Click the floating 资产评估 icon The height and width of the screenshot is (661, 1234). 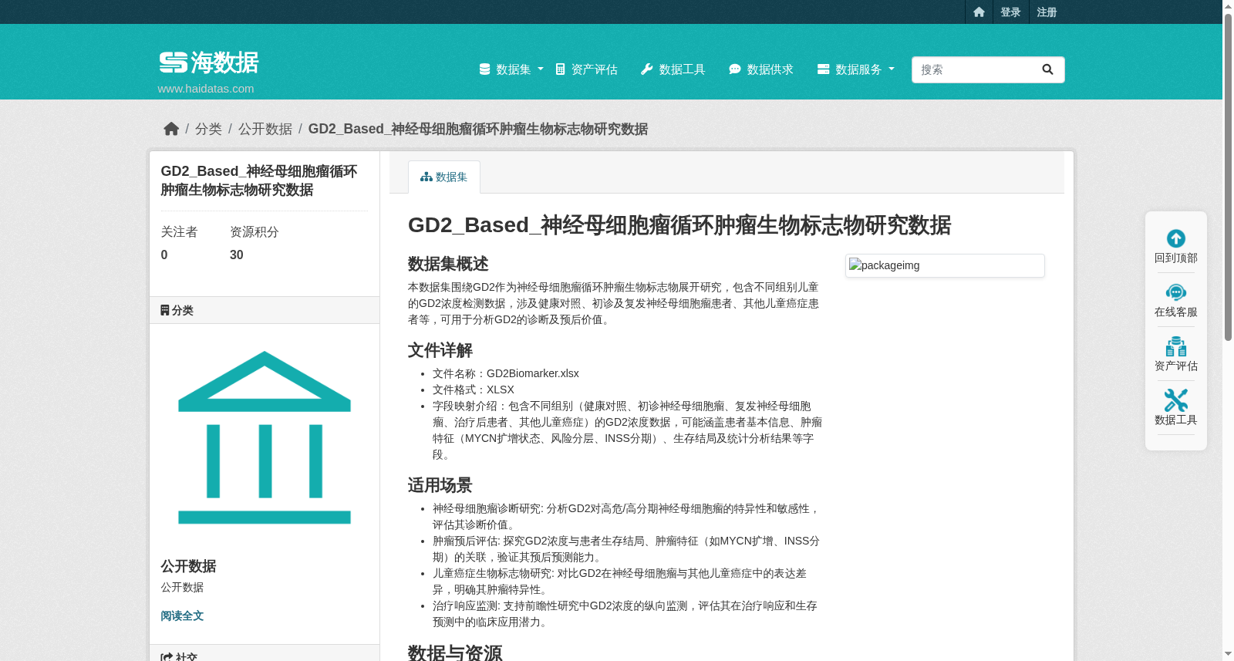coord(1176,346)
